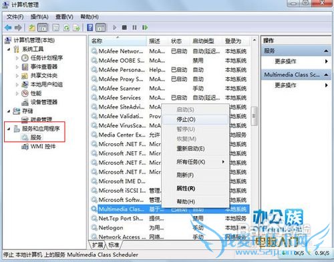Choose 重新启动(E) in the context menu
The width and height of the screenshot is (334, 262).
(x=196, y=149)
